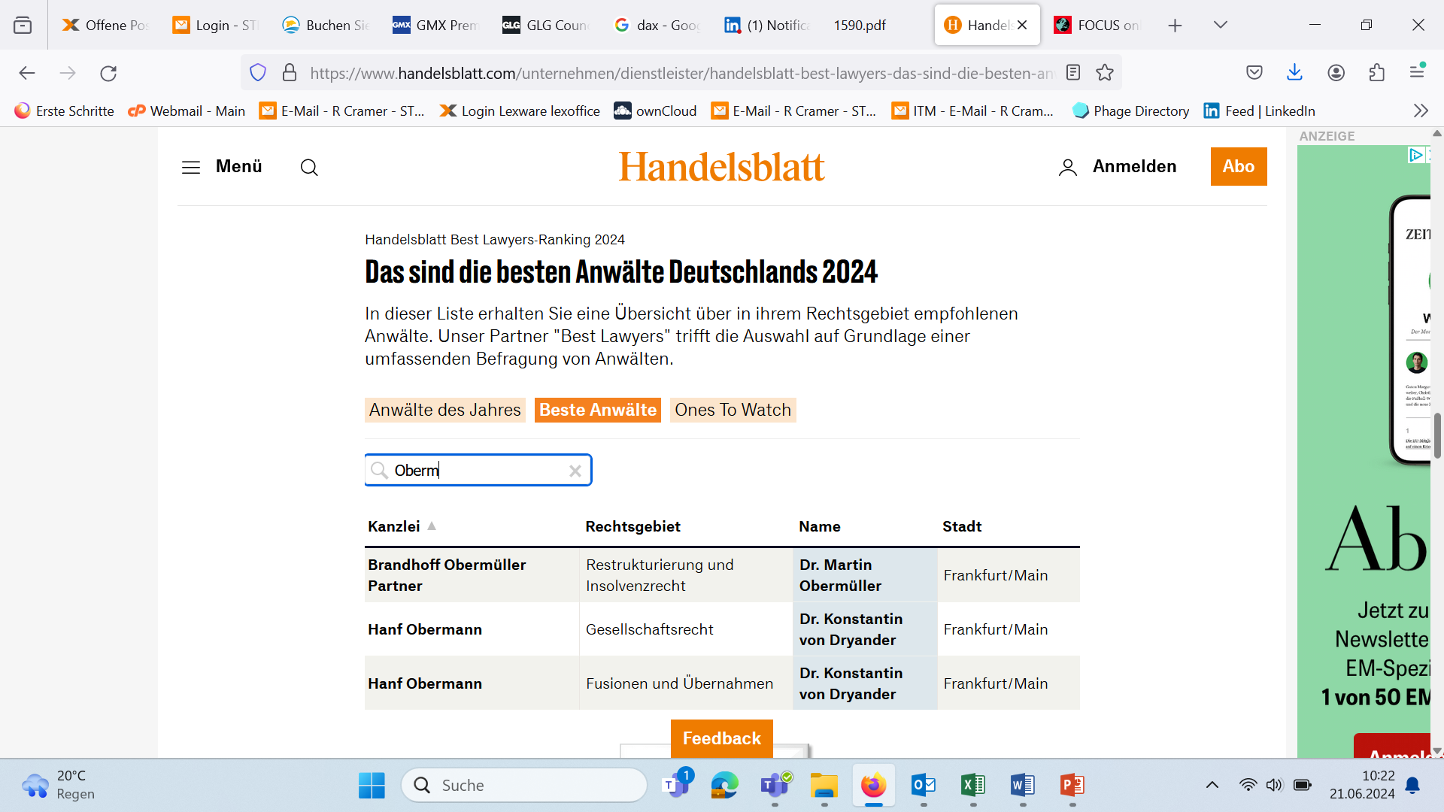Open Excel from the taskbar
Screen dimensions: 1444x812
pos(972,786)
